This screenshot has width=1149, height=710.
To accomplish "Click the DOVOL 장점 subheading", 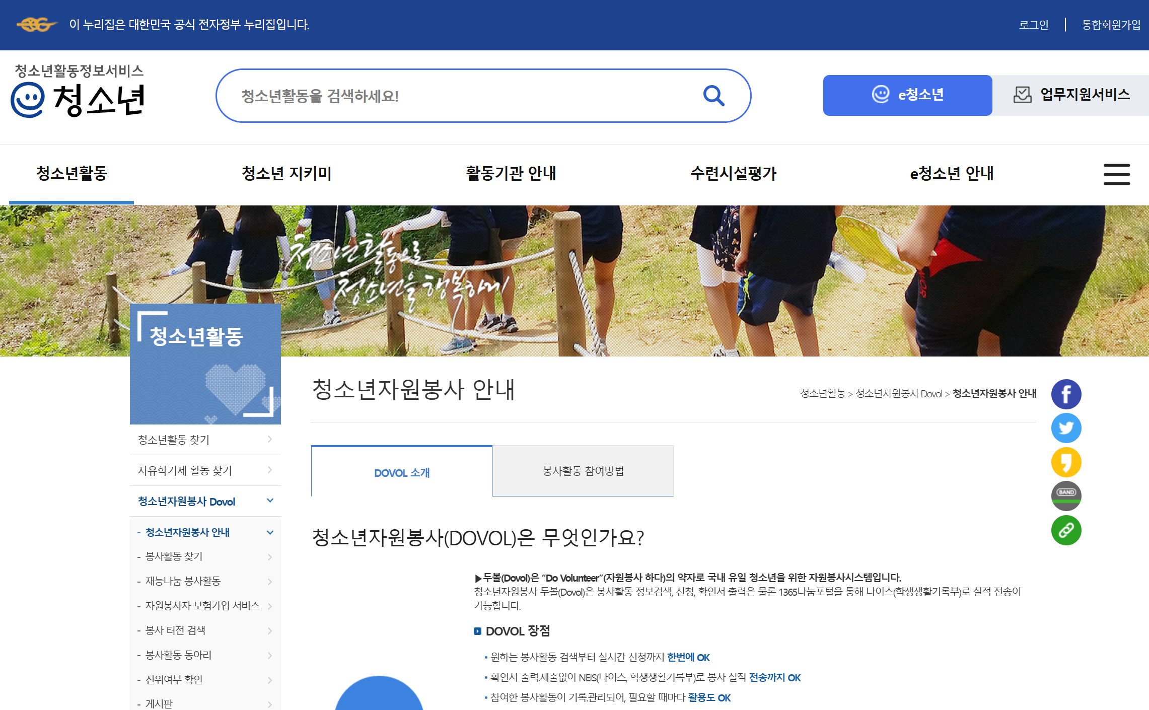I will [x=518, y=631].
